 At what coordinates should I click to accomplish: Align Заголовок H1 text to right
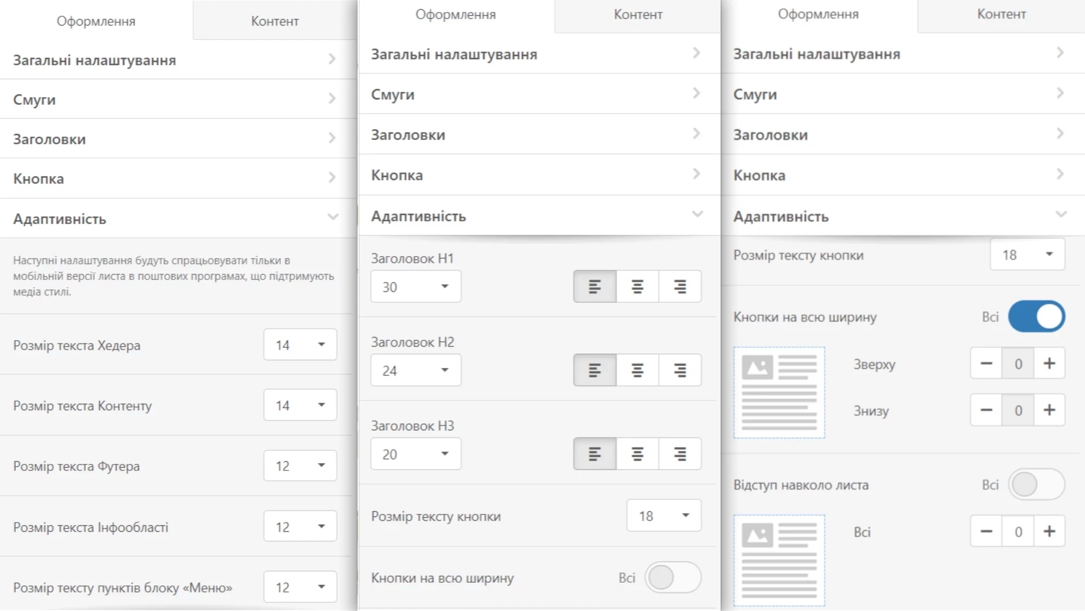pos(680,287)
